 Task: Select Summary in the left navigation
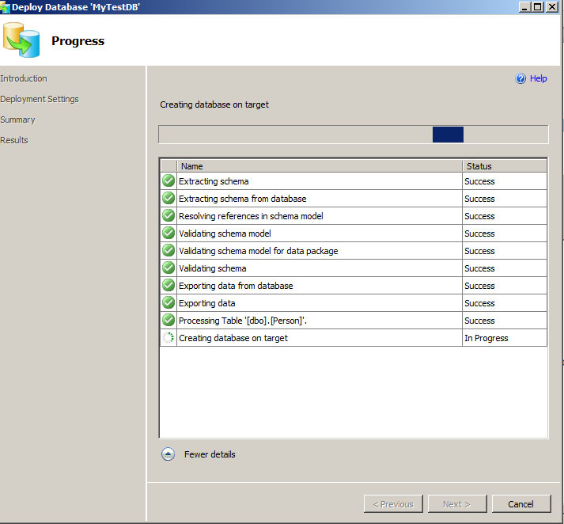pos(17,120)
